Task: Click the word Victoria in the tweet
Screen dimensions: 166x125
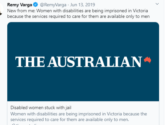Action: tap(140, 11)
